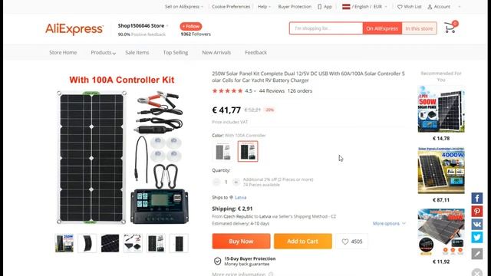Add item to wishlist via heart 4505
Screen dimensions: 491x276
click(352, 242)
